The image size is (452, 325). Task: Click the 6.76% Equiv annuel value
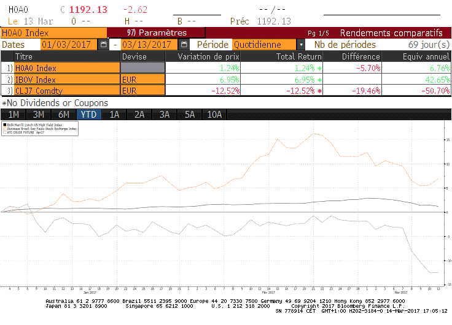(440, 68)
